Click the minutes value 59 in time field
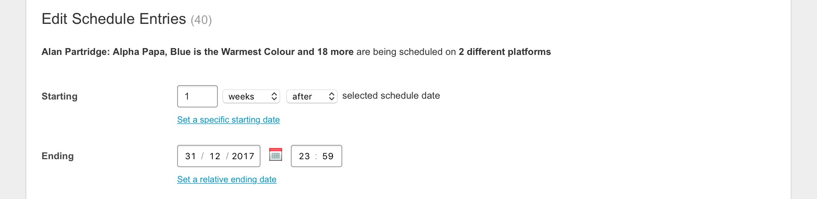This screenshot has height=199, width=817. [x=328, y=156]
